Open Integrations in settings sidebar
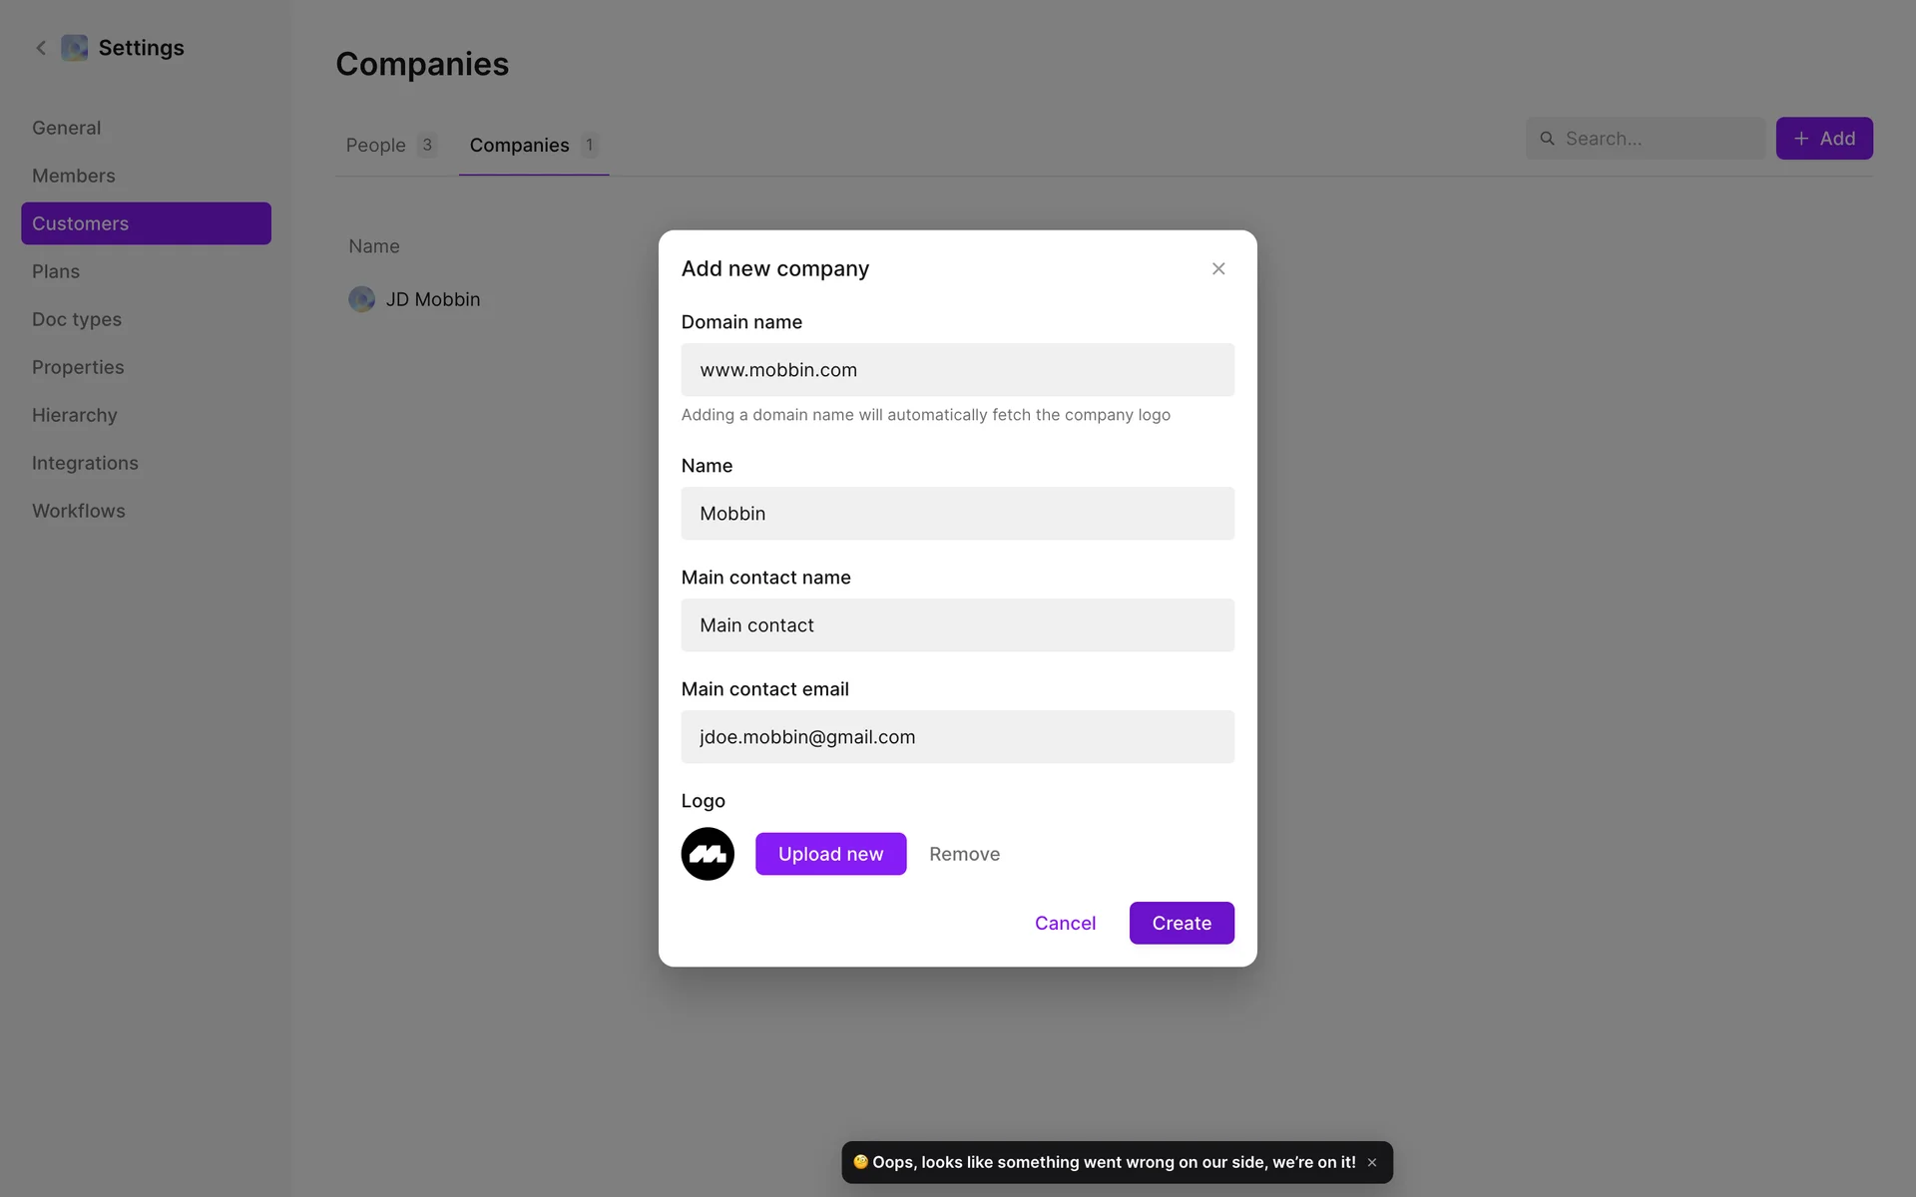This screenshot has height=1197, width=1916. pos(85,463)
